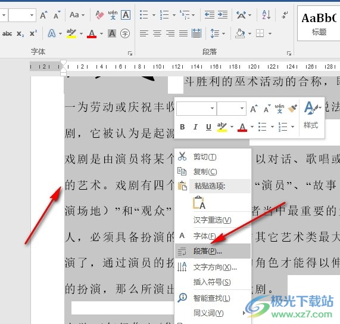340x324 pixels.
Task: Clear all formatting eraser icon
Action: 99,15
